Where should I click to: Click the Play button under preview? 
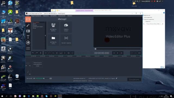click(x=118, y=53)
